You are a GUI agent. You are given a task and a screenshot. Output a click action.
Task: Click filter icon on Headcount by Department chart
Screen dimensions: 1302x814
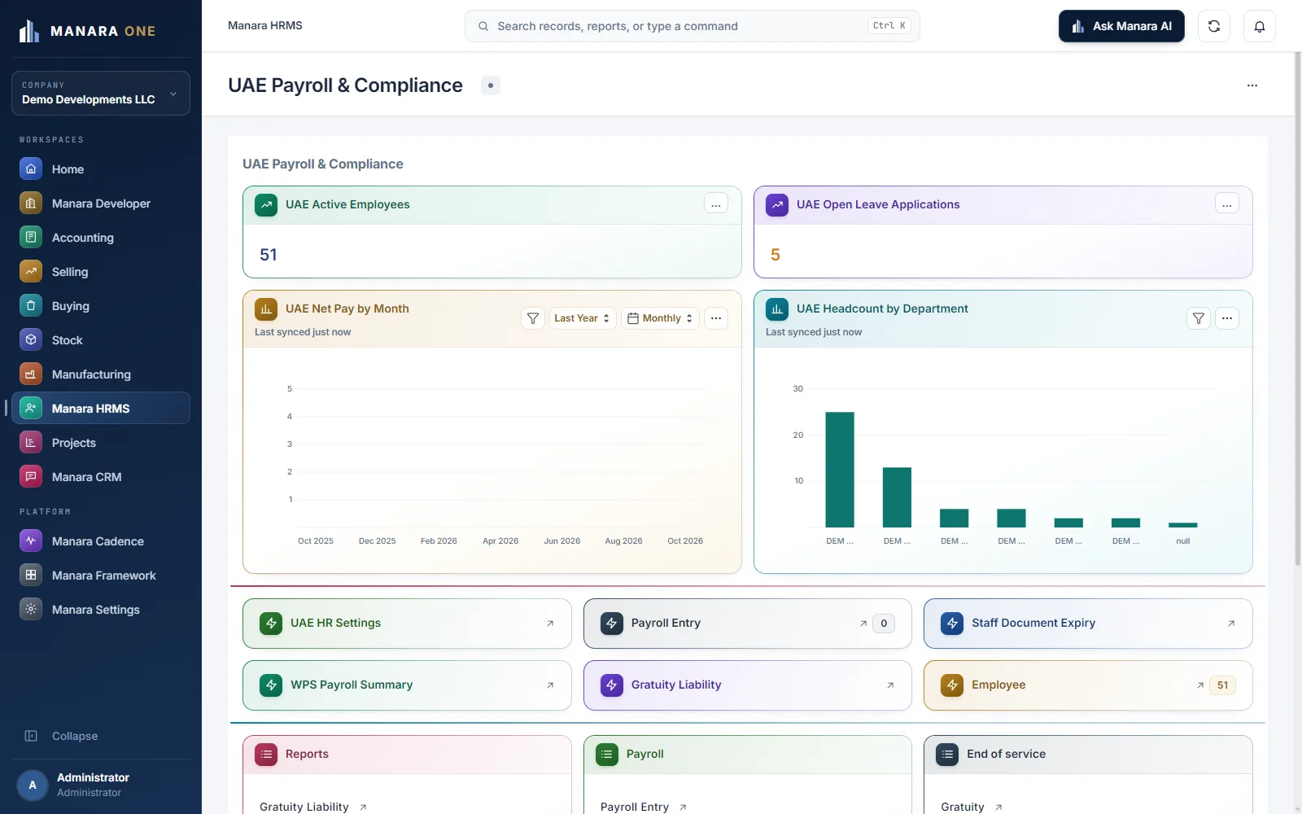1199,318
